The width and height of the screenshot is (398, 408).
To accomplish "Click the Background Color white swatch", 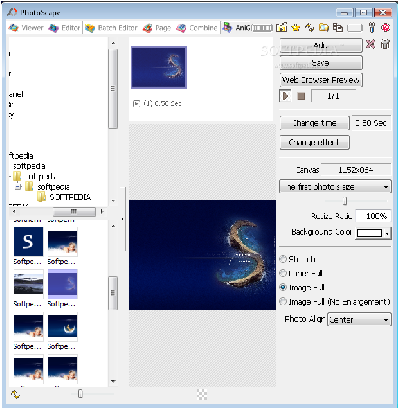I will click(370, 233).
